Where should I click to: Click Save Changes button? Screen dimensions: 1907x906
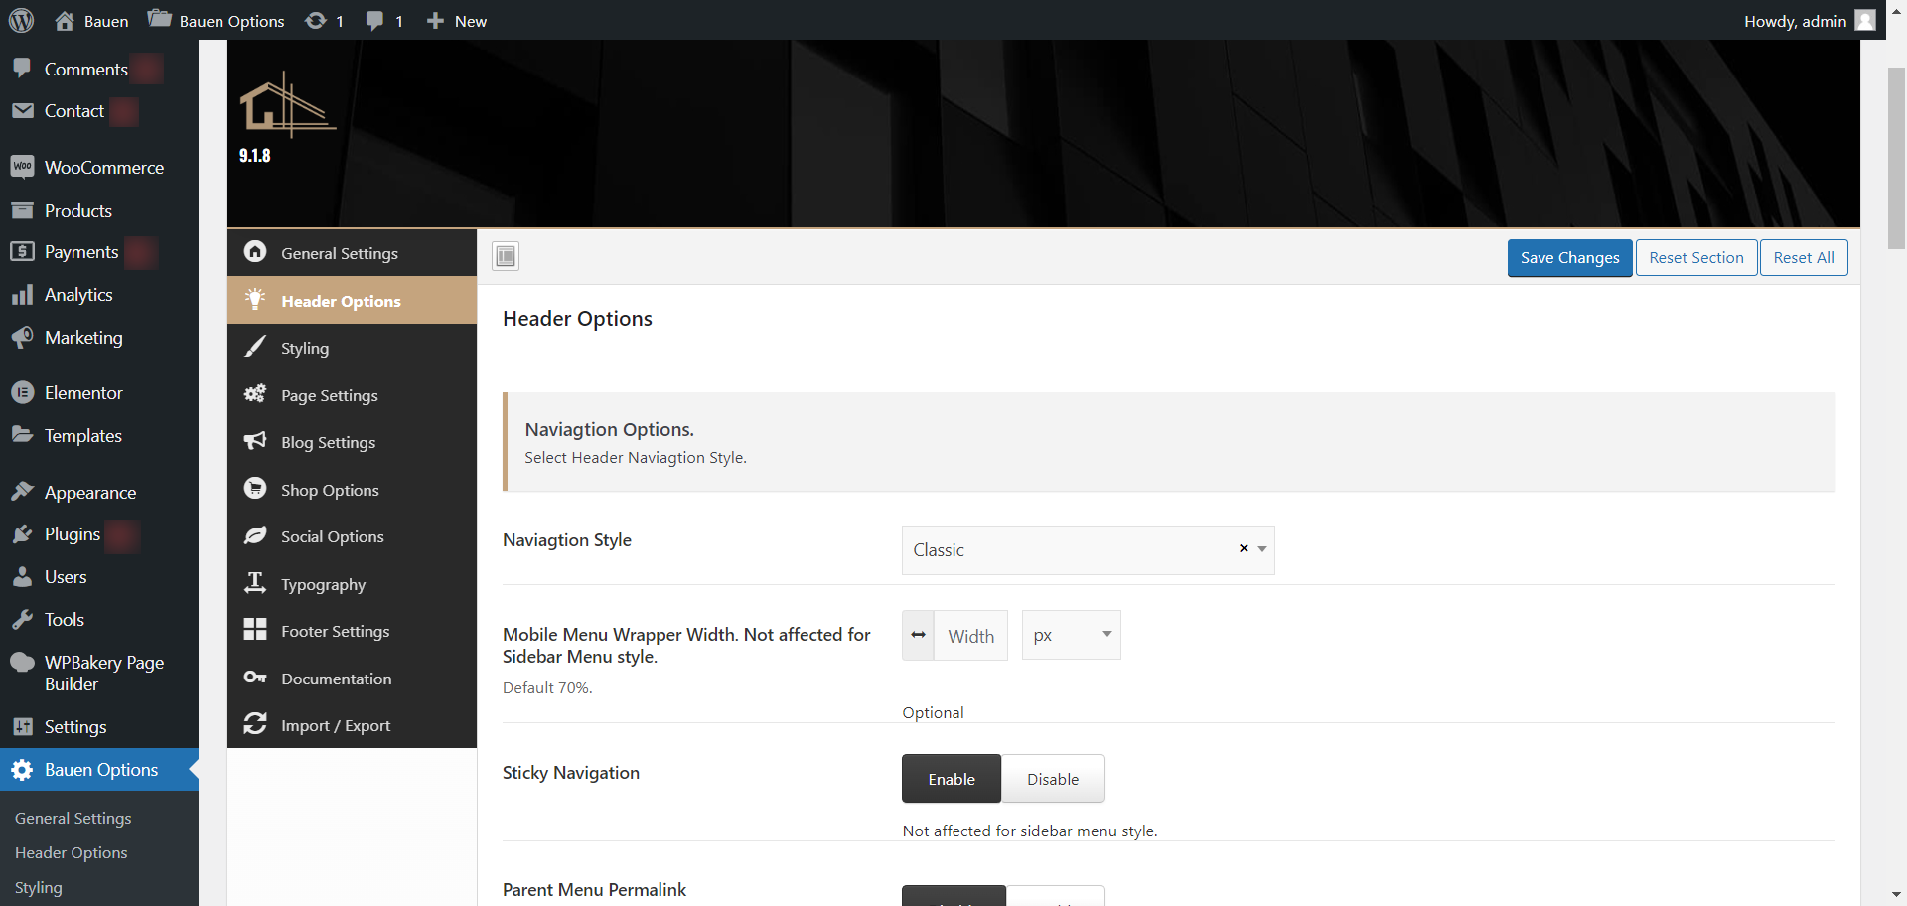1569,258
